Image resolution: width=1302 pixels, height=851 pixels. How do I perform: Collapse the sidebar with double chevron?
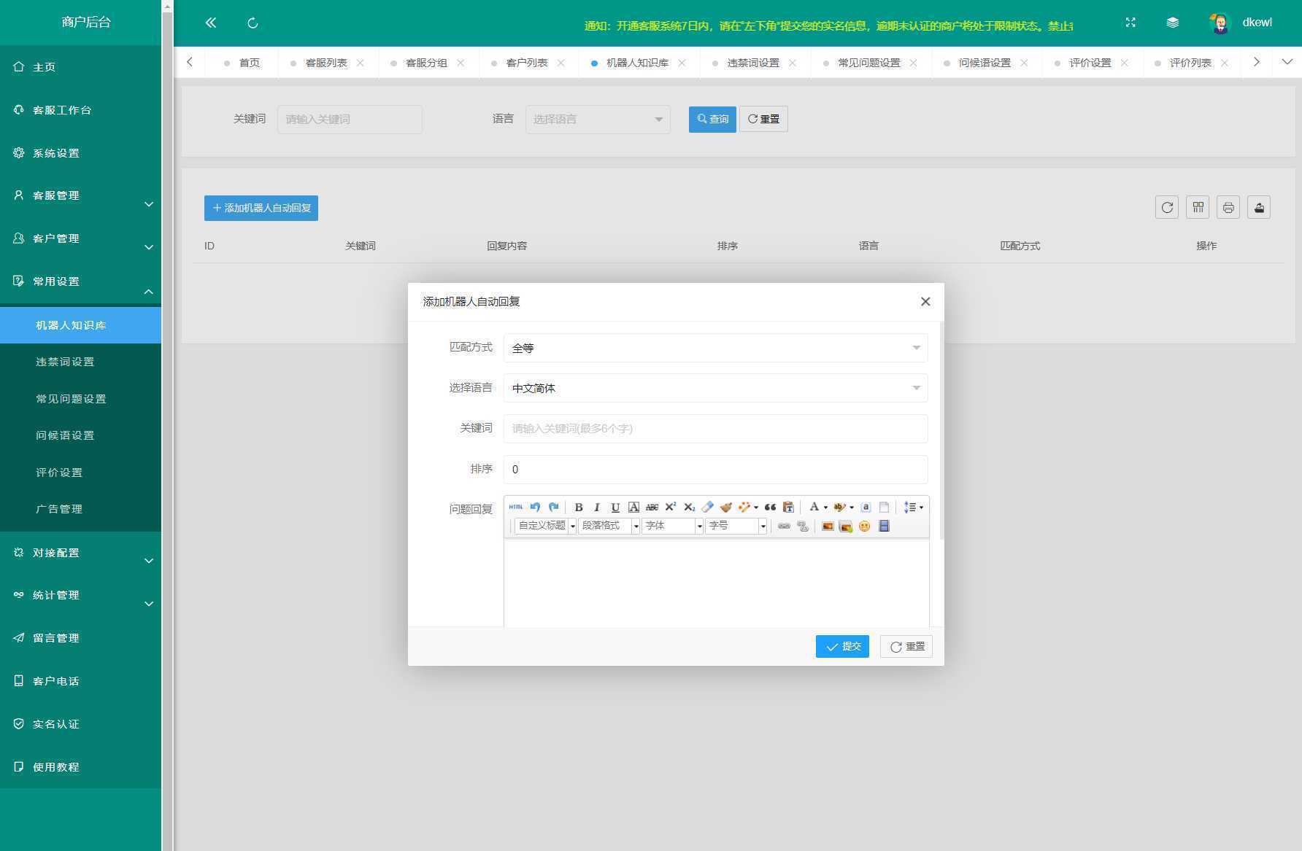(211, 23)
